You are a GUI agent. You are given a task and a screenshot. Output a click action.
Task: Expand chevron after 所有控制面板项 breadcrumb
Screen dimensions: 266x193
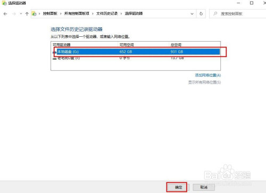(93, 14)
